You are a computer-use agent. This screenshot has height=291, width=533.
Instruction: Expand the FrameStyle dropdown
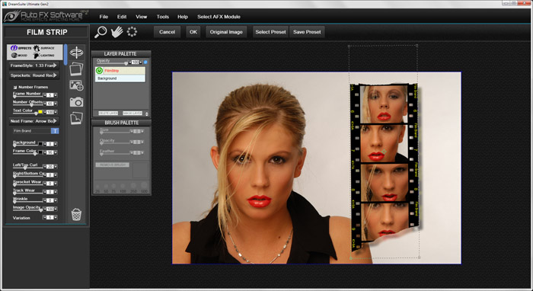(x=34, y=66)
